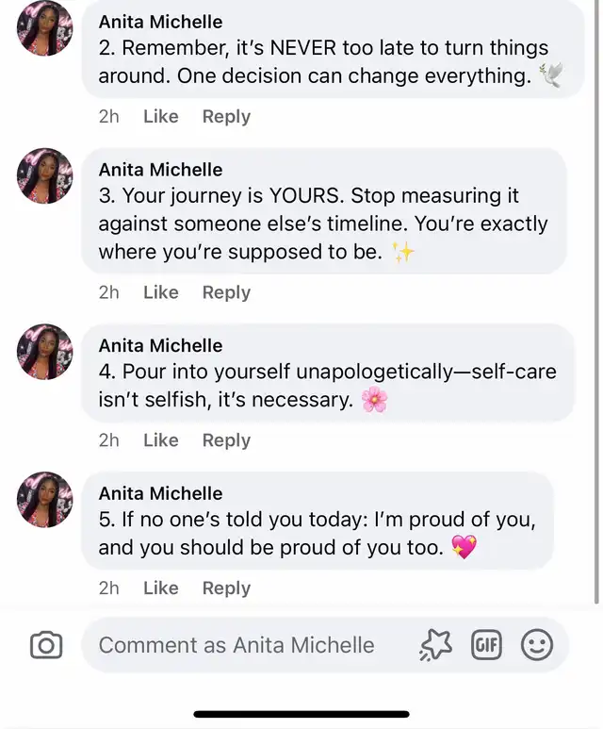Open the avatar sticker star icon
This screenshot has height=729, width=603.
click(435, 645)
